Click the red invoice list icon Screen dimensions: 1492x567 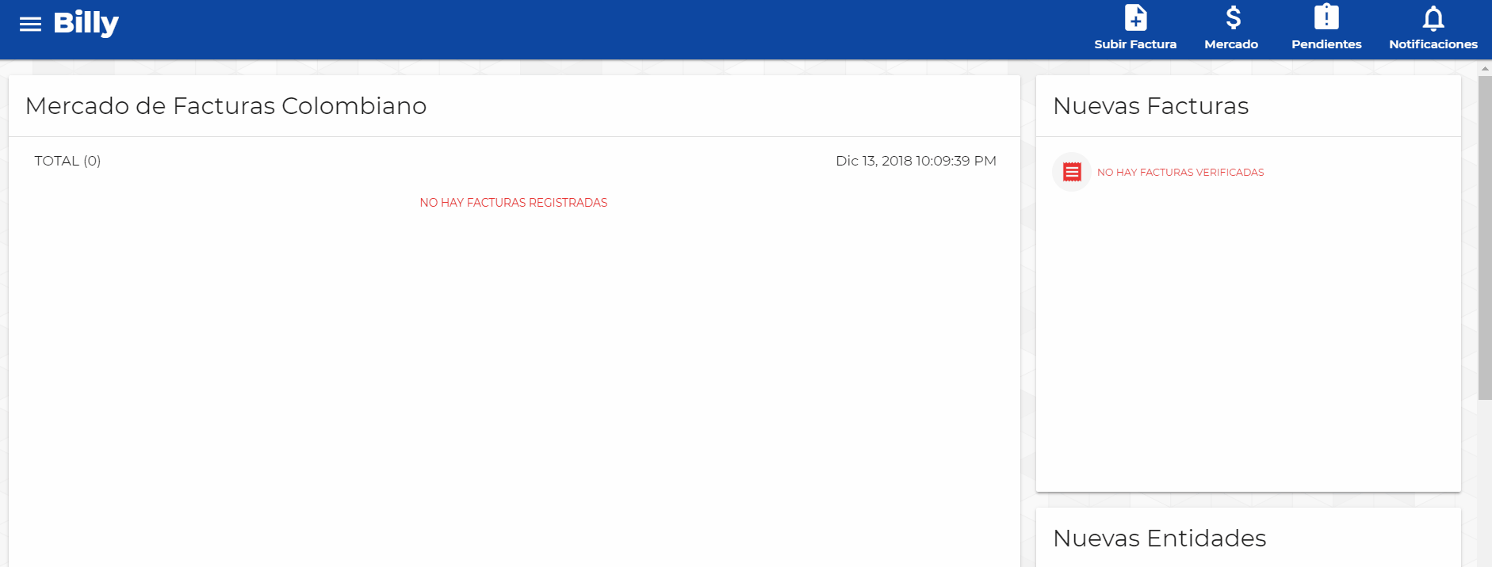tap(1072, 172)
